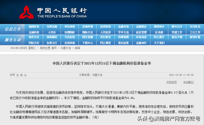Open the 工会工作 menu item
Screen dimensions: 204x125
(195, 32)
